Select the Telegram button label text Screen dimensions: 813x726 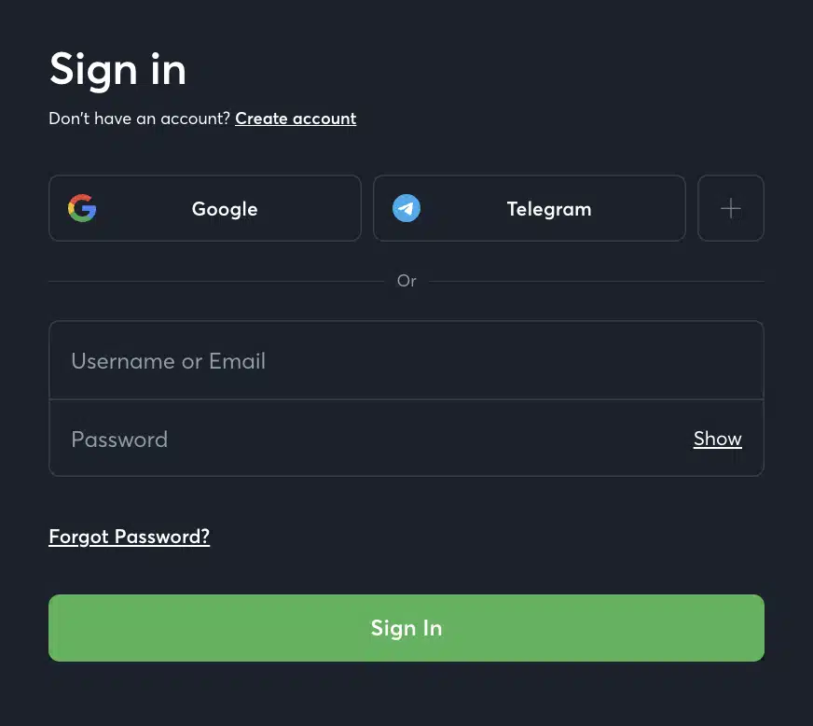click(549, 209)
